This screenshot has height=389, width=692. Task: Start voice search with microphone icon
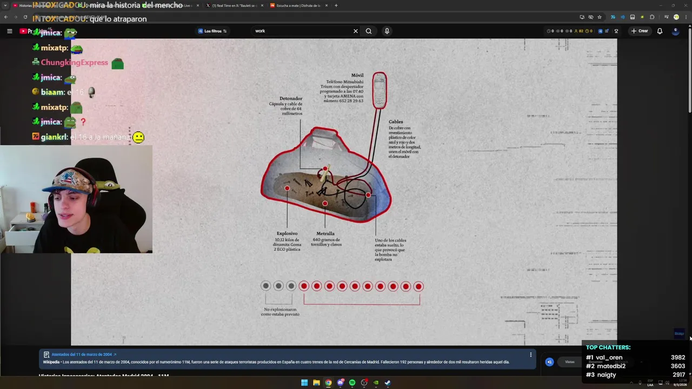[387, 31]
